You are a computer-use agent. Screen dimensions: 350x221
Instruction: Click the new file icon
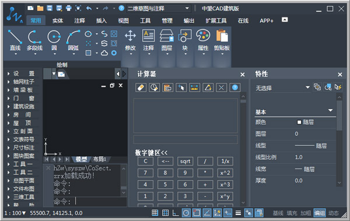point(30,8)
